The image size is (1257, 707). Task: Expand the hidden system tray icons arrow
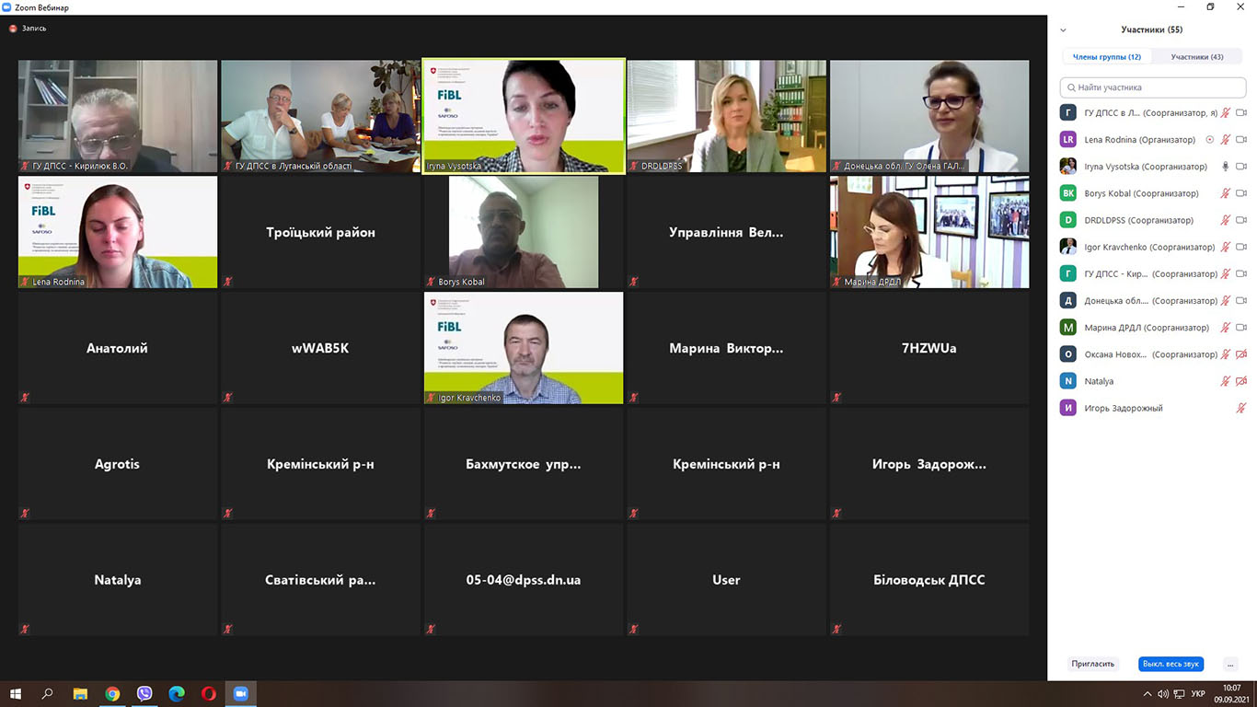point(1147,694)
